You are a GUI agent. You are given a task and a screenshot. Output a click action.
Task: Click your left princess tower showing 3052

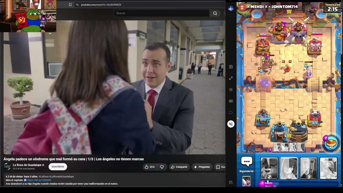coord(263,117)
